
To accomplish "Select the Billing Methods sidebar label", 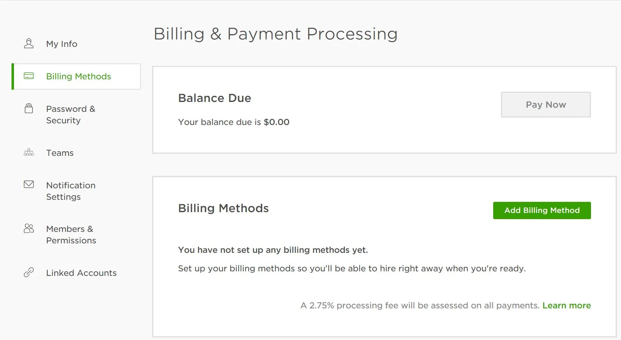I will pos(78,76).
